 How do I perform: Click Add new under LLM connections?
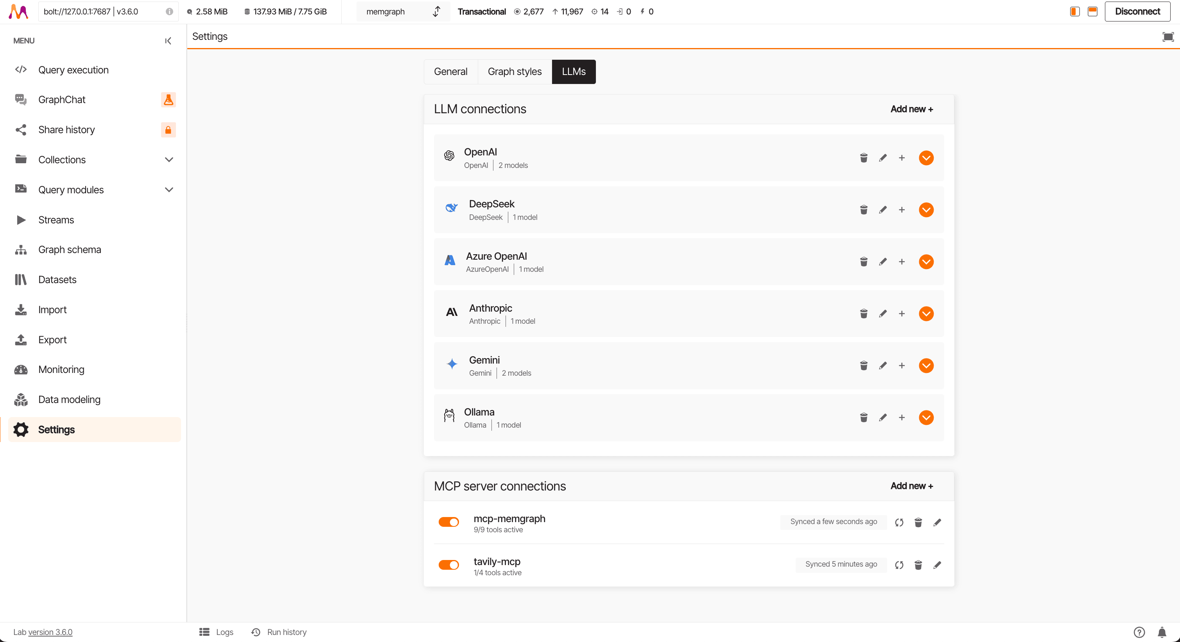point(911,109)
